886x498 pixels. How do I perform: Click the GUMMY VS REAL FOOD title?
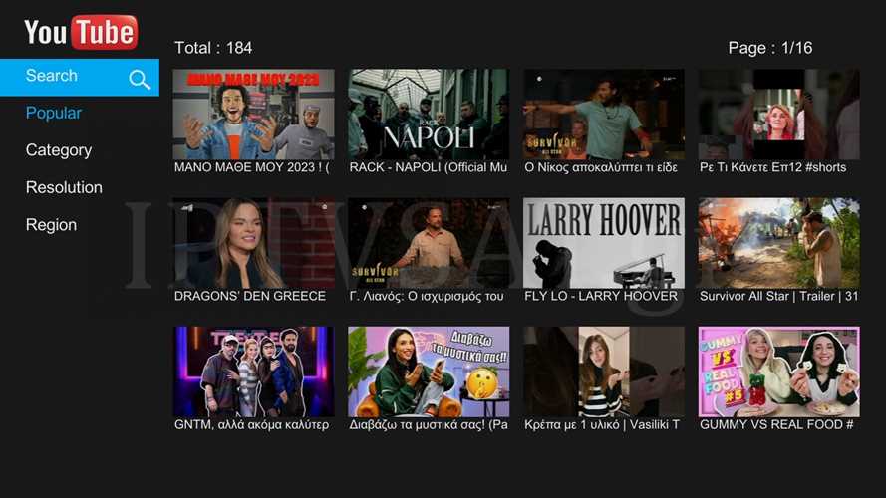point(776,425)
